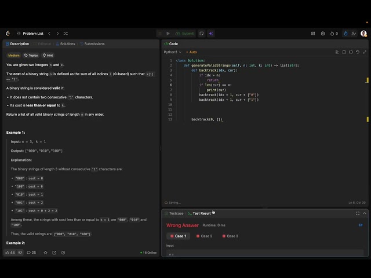Click the Code panel header
The width and height of the screenshot is (371, 278).
pyautogui.click(x=171, y=44)
